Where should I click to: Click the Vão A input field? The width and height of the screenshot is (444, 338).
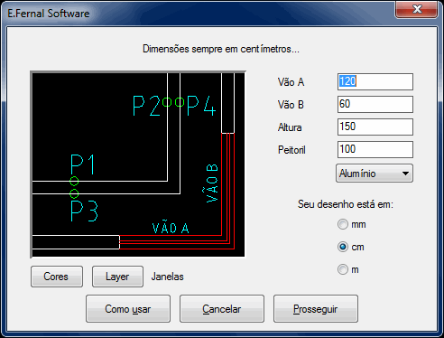click(375, 81)
